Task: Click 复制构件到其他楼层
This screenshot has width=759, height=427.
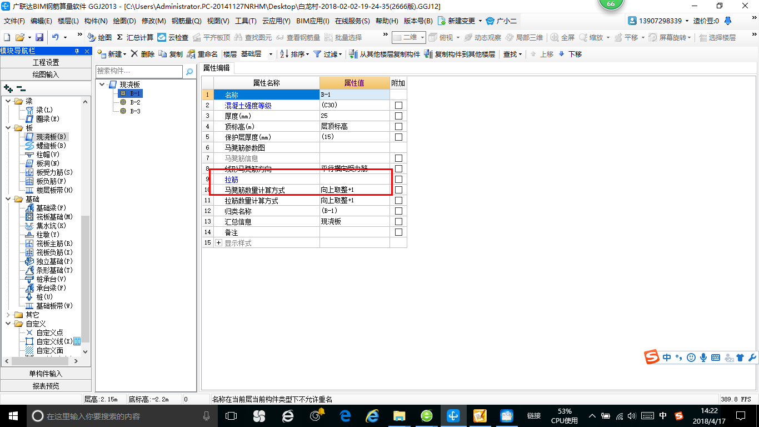Action: point(460,54)
